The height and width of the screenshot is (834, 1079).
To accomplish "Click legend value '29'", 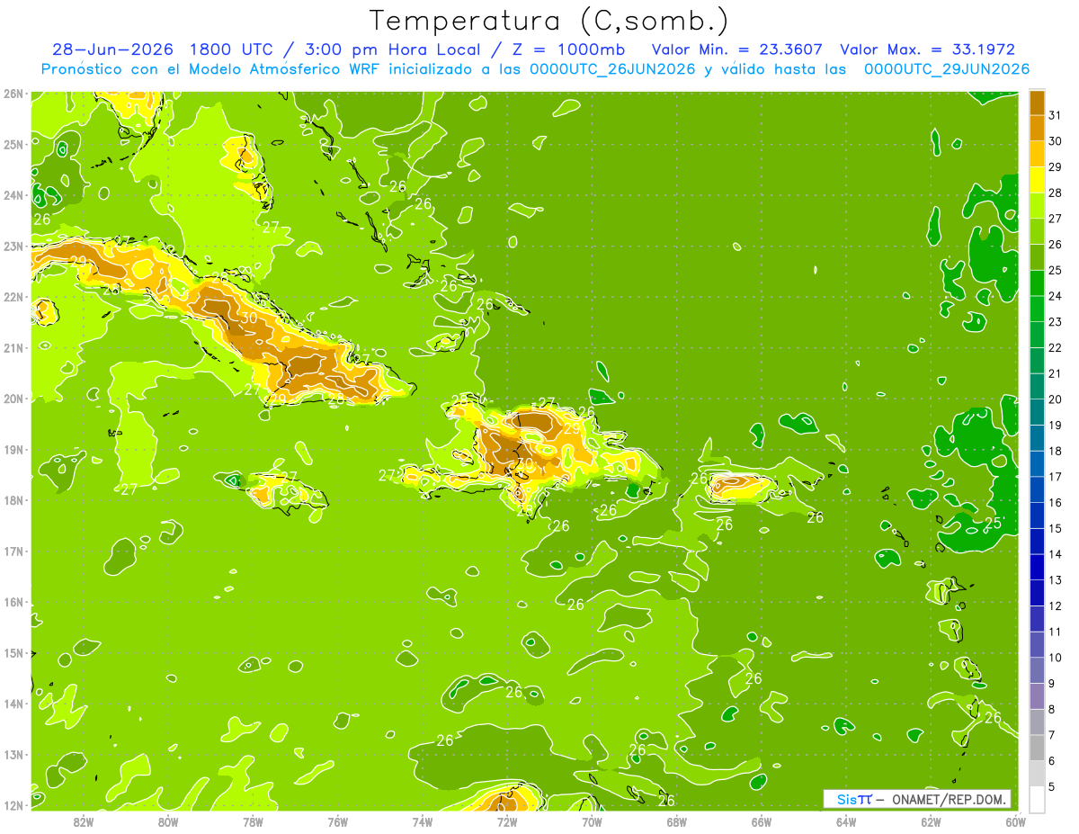I will pos(1055,167).
